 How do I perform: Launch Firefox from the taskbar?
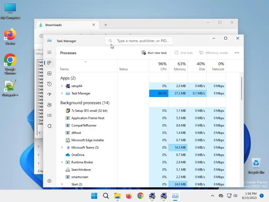(129, 196)
